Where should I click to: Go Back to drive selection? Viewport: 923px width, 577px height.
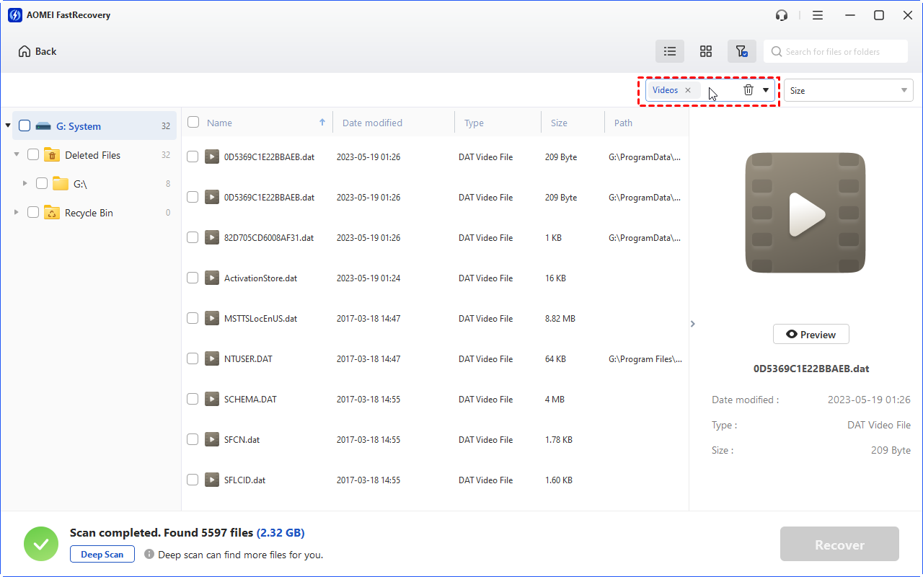(36, 51)
